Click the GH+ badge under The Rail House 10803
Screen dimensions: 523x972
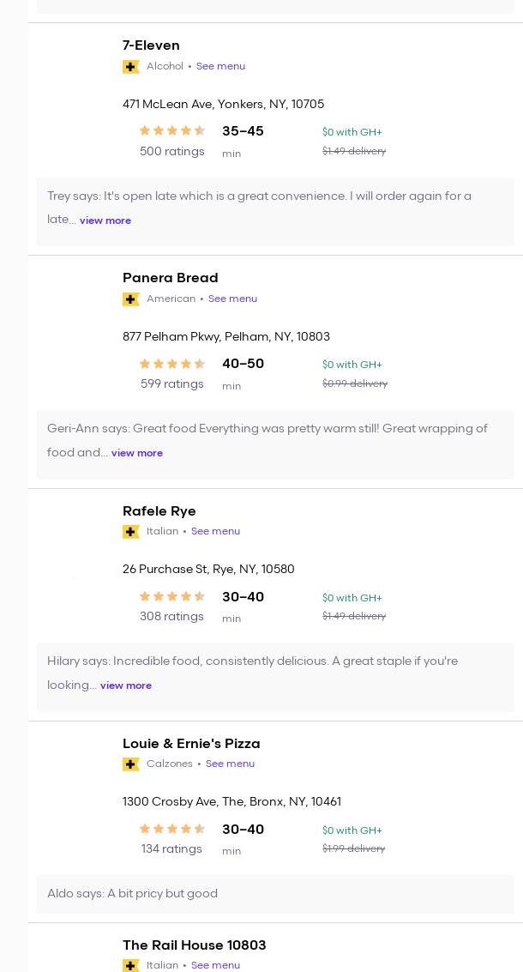click(130, 965)
